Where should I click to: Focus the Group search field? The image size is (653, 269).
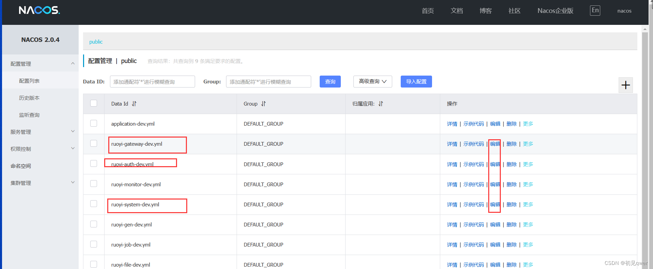[x=268, y=82]
